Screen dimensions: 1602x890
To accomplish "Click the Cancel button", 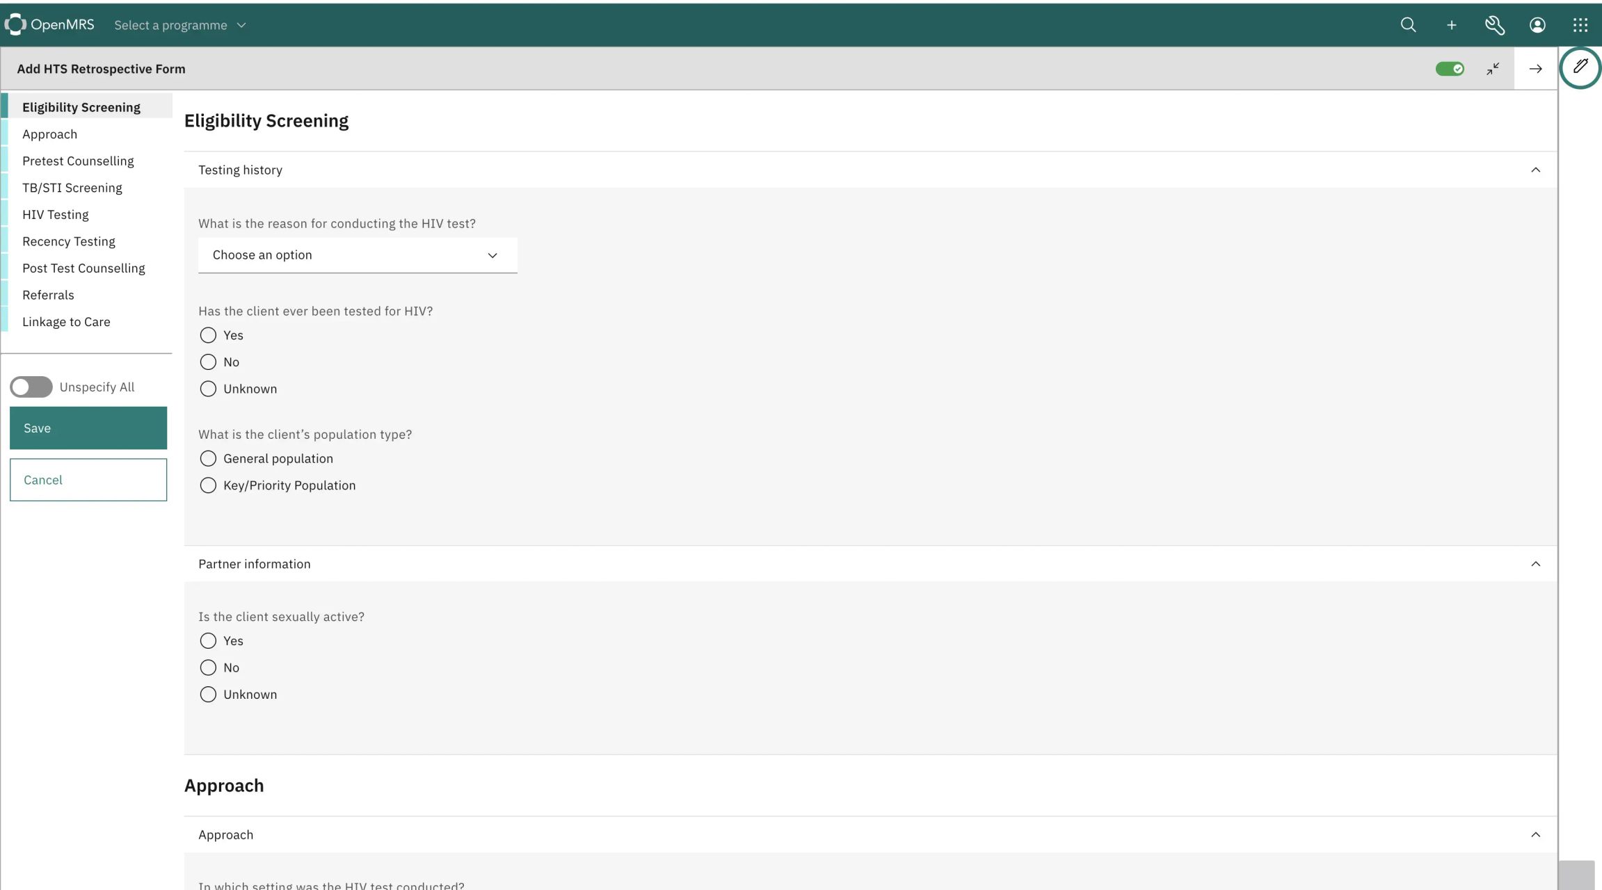I will 88,479.
